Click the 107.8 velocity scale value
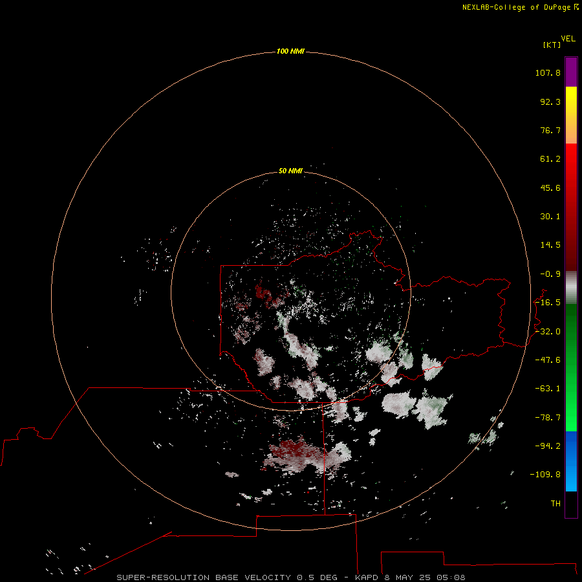The width and height of the screenshot is (582, 582). (x=548, y=72)
